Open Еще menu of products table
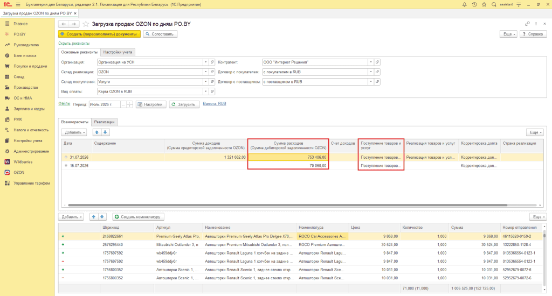 pos(538,217)
